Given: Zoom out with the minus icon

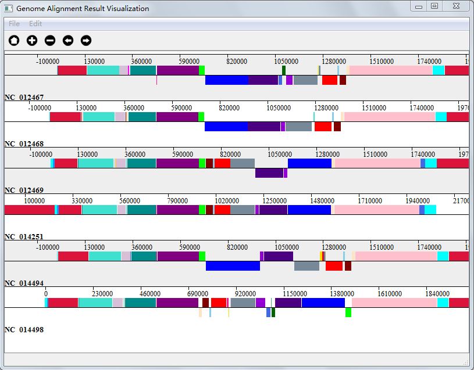Looking at the screenshot, I should click(x=50, y=40).
